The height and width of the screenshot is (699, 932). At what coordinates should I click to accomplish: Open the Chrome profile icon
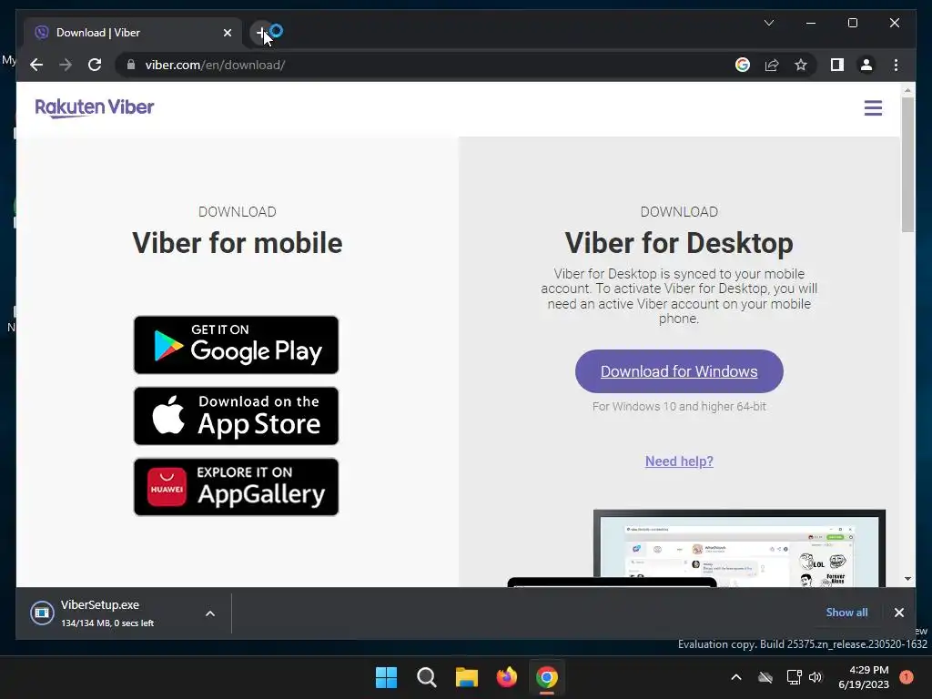(866, 65)
